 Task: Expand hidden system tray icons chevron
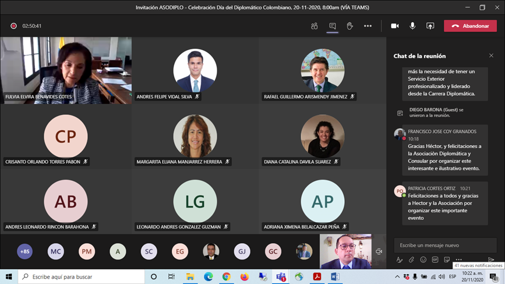(397, 276)
